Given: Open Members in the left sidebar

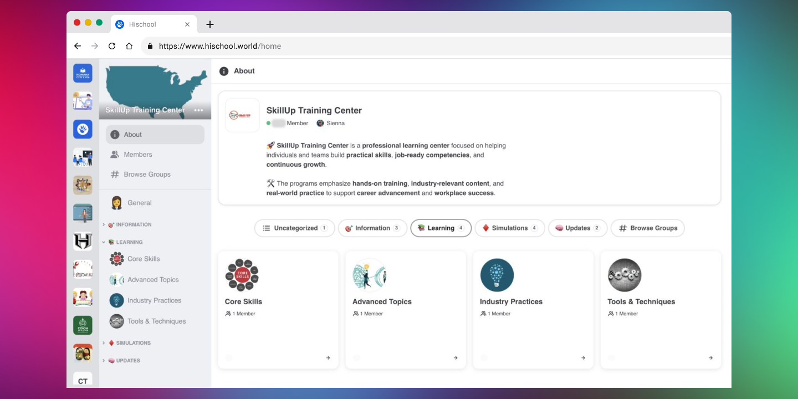Looking at the screenshot, I should pos(155,155).
